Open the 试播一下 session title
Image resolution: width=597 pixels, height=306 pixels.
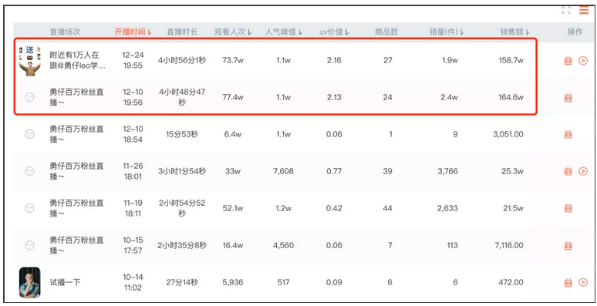[x=65, y=282]
